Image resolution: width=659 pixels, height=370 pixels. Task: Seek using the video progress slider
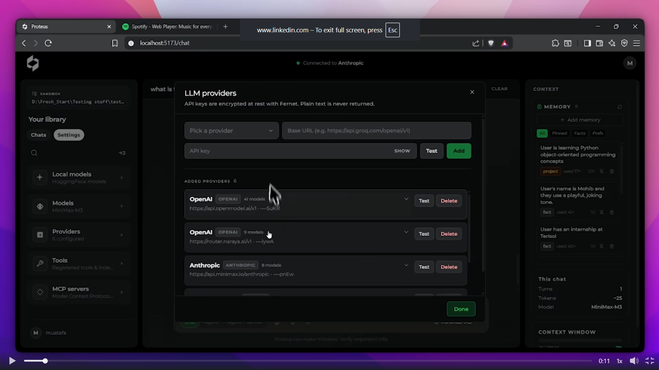tap(308, 361)
